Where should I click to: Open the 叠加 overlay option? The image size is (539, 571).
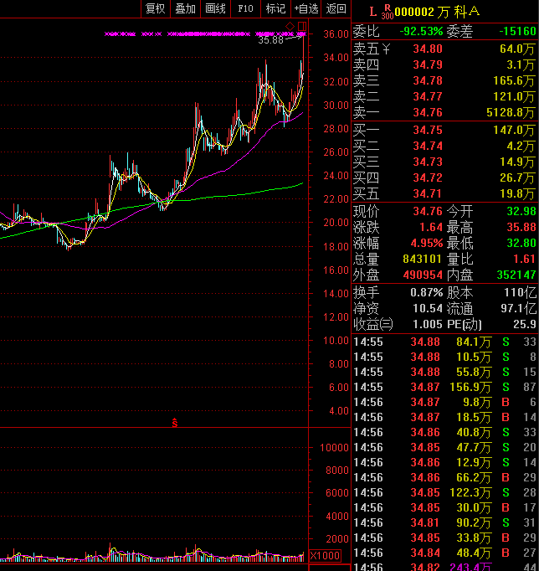(x=185, y=9)
